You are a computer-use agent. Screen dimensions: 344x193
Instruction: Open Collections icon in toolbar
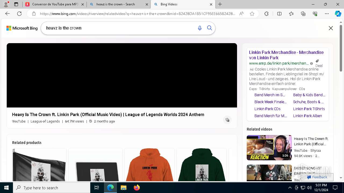click(303, 14)
